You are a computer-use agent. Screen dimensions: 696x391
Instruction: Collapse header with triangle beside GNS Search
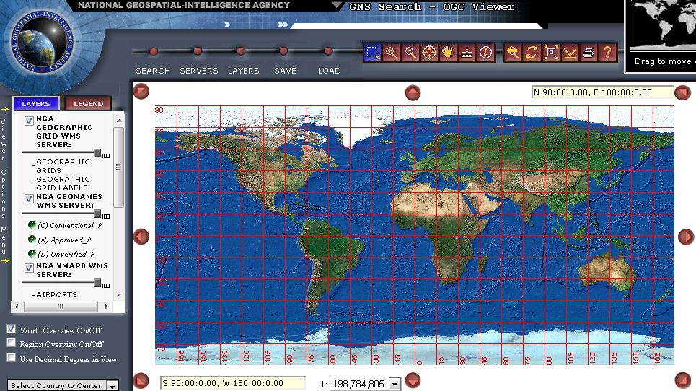337,6
